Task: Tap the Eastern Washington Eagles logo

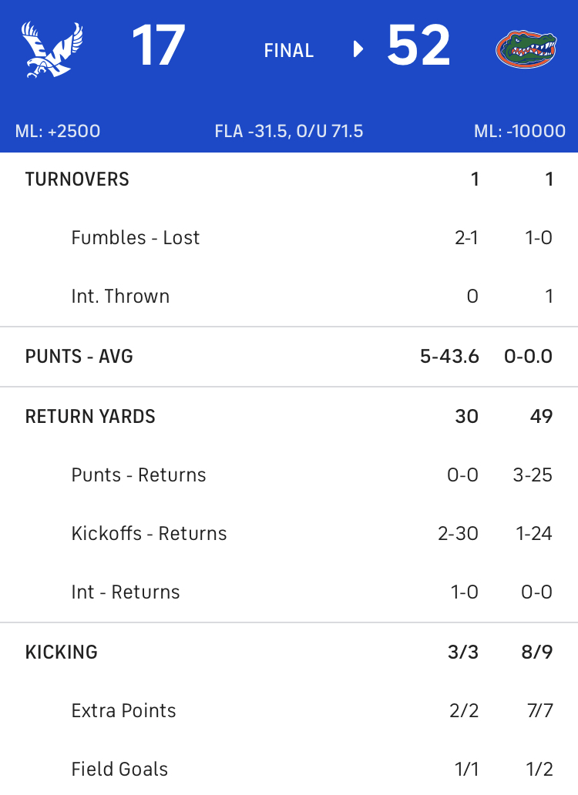Action: point(52,49)
